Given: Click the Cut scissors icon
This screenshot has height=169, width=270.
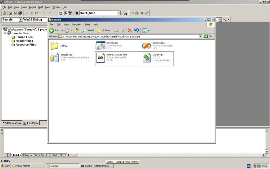Looking at the screenshot, I should 27,13.
